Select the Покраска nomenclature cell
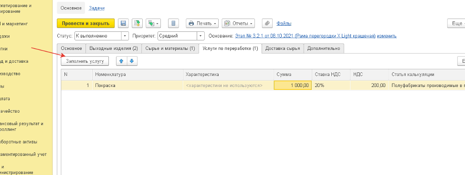 [x=137, y=86]
